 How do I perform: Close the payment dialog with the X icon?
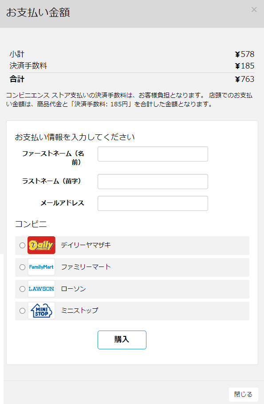pyautogui.click(x=254, y=10)
